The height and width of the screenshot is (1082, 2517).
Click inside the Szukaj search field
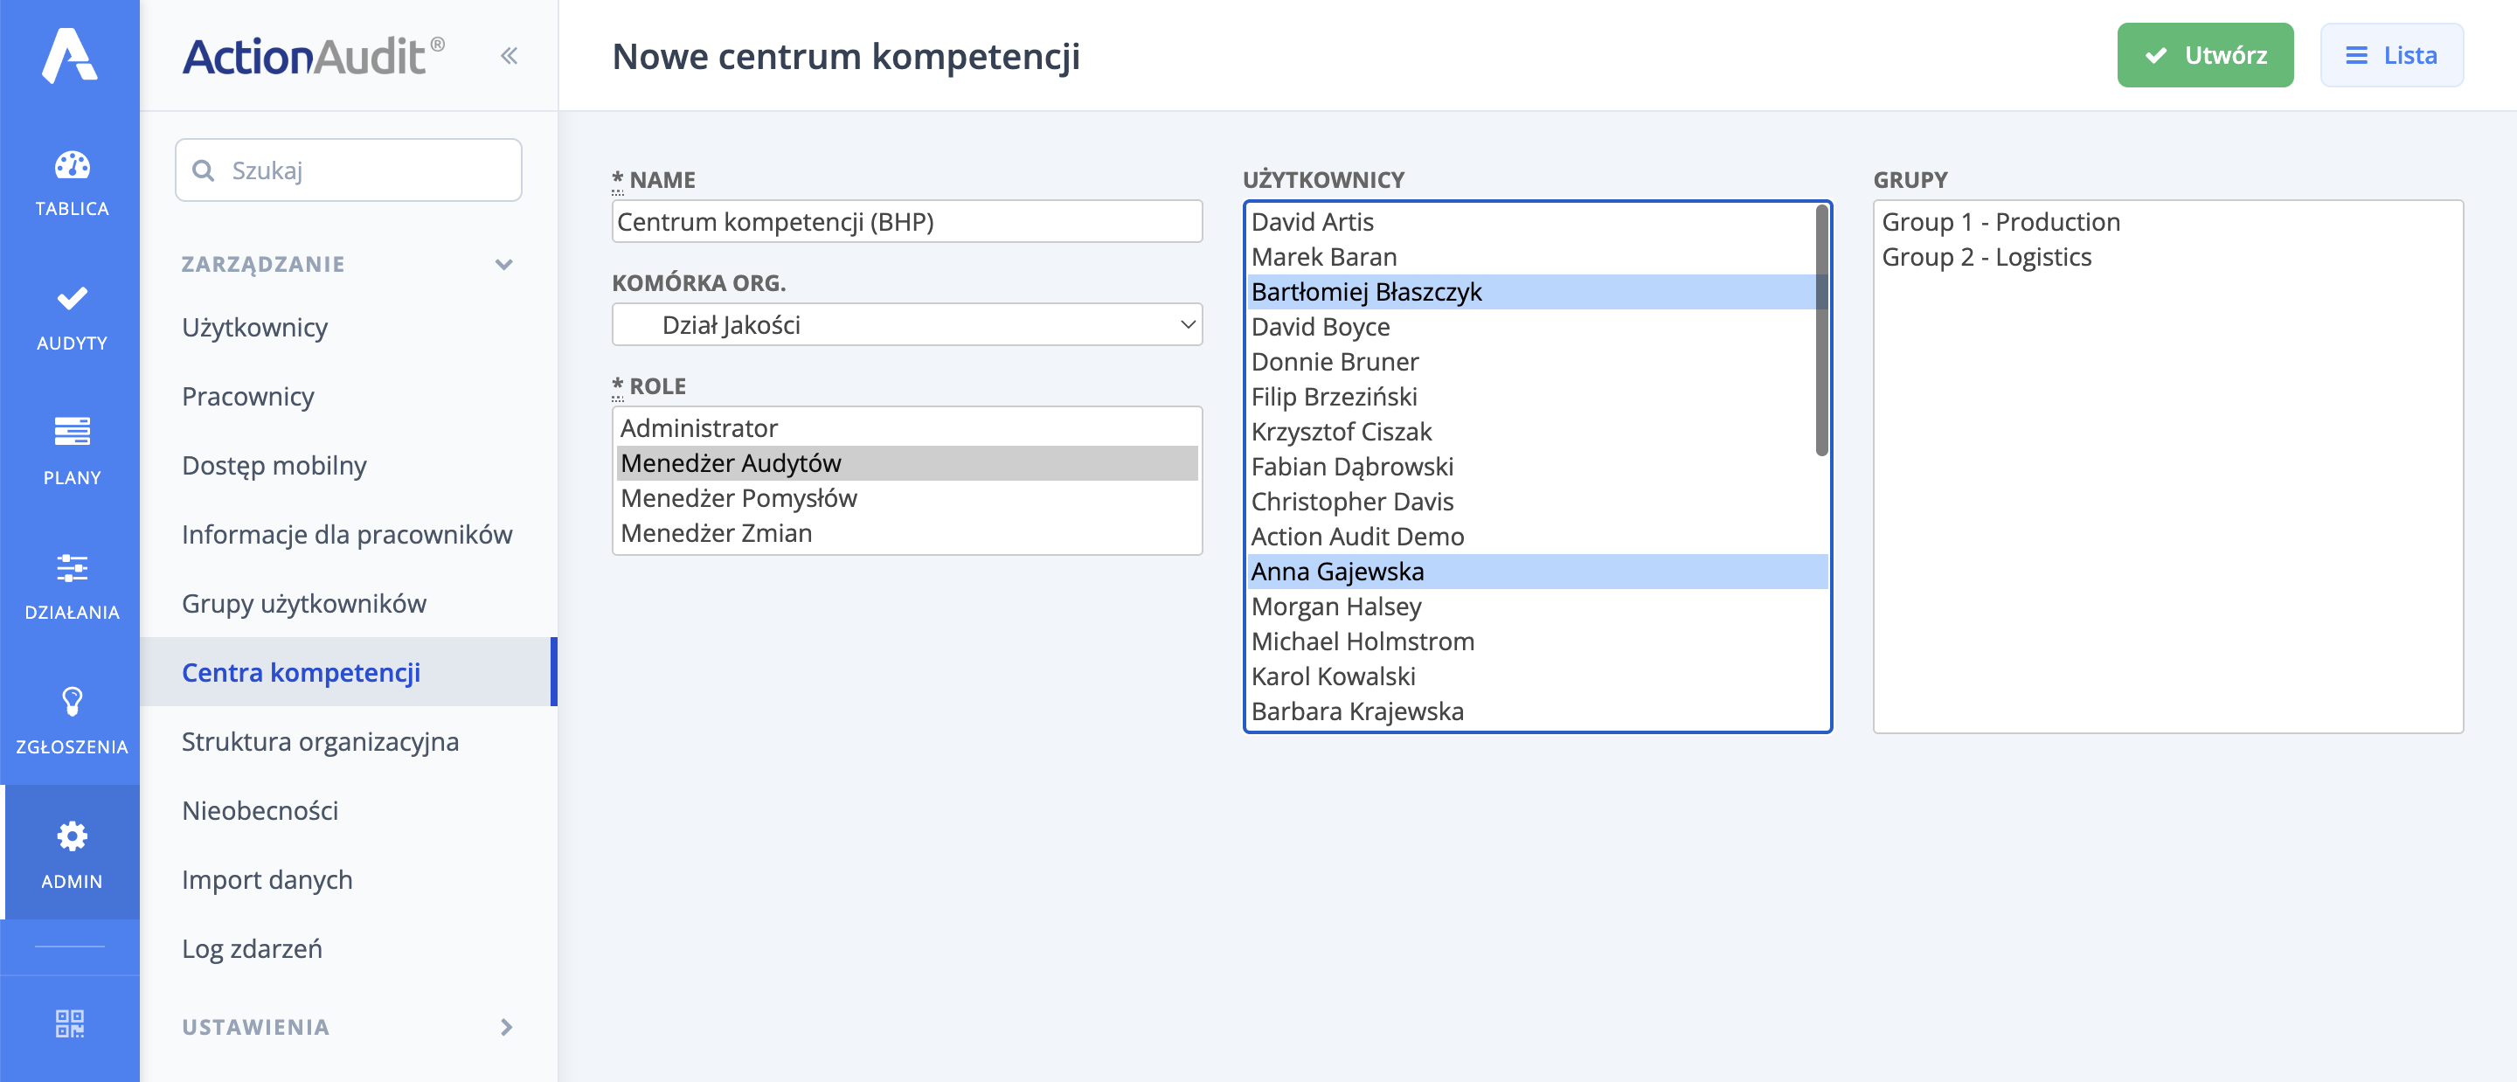pos(348,169)
